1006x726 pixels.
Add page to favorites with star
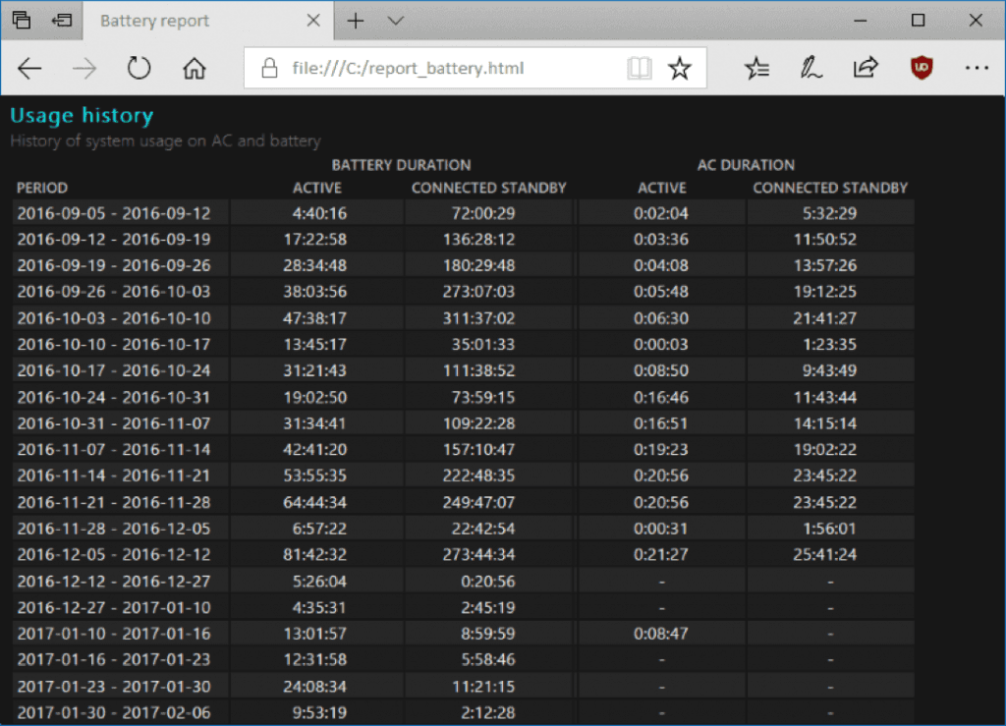point(679,68)
